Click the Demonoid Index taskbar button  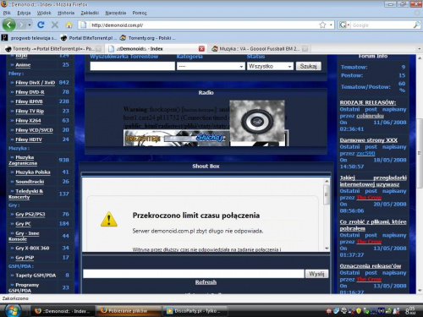point(62,311)
